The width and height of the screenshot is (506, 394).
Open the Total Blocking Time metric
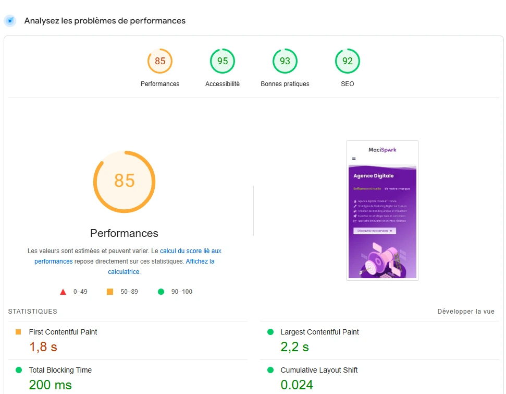128,377
